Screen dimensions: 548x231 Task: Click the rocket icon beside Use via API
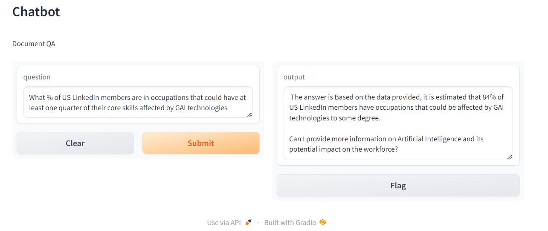(x=249, y=222)
